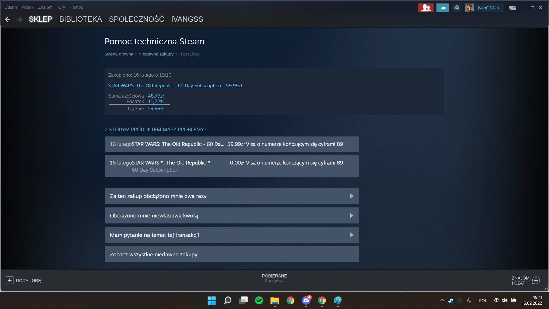Open File Explorer from the taskbar

click(275, 300)
